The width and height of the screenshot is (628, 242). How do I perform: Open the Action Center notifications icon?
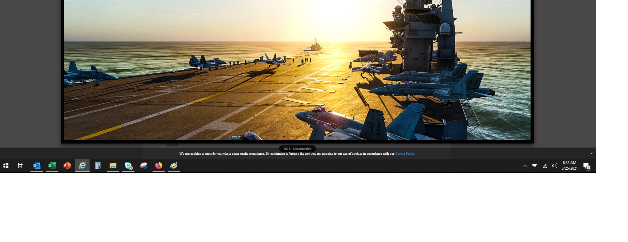tap(587, 166)
